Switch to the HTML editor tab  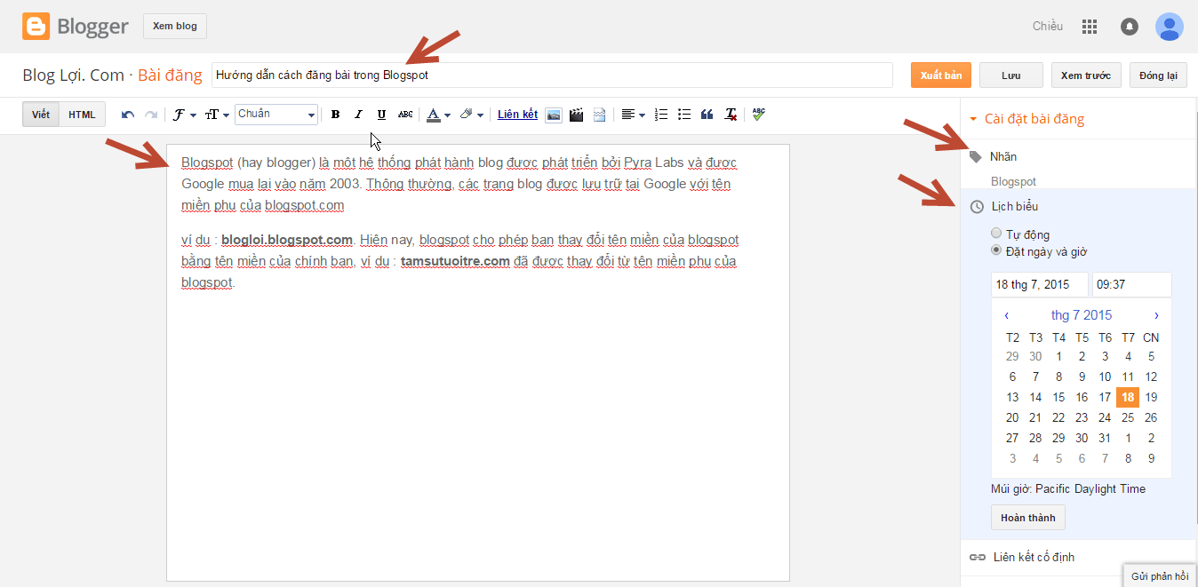[x=82, y=115]
